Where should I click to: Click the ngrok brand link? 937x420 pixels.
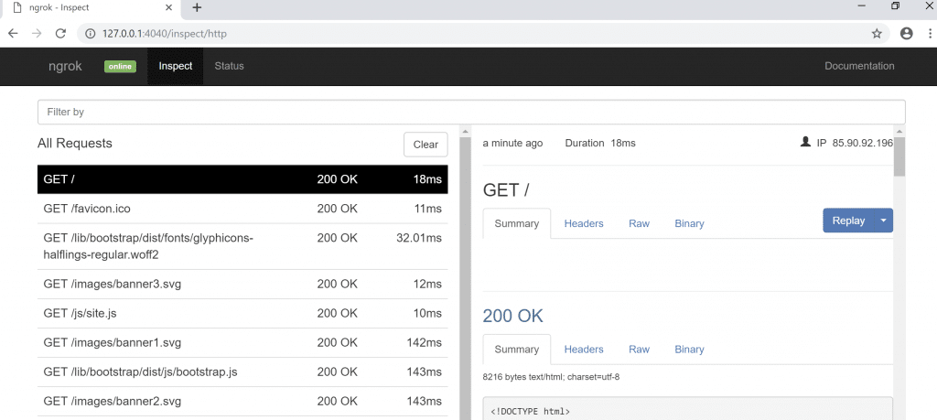pyautogui.click(x=65, y=66)
